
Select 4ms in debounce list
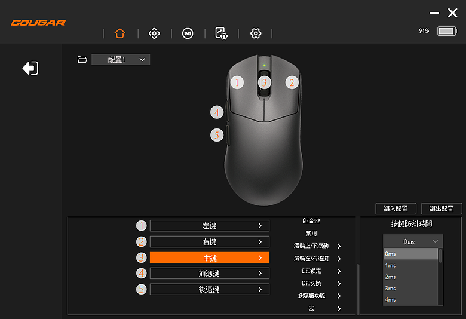point(410,300)
